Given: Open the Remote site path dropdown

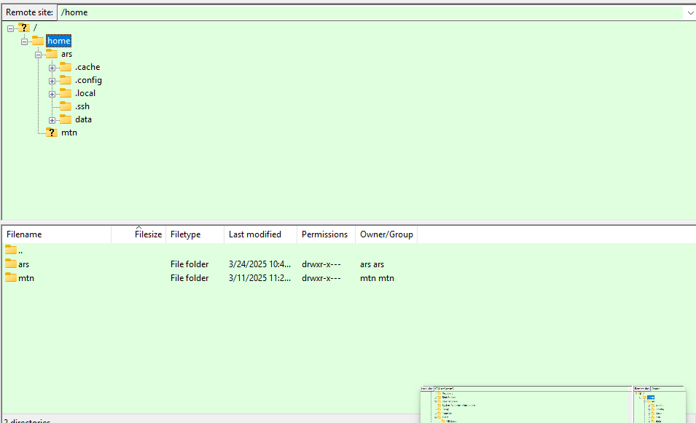Looking at the screenshot, I should [689, 12].
